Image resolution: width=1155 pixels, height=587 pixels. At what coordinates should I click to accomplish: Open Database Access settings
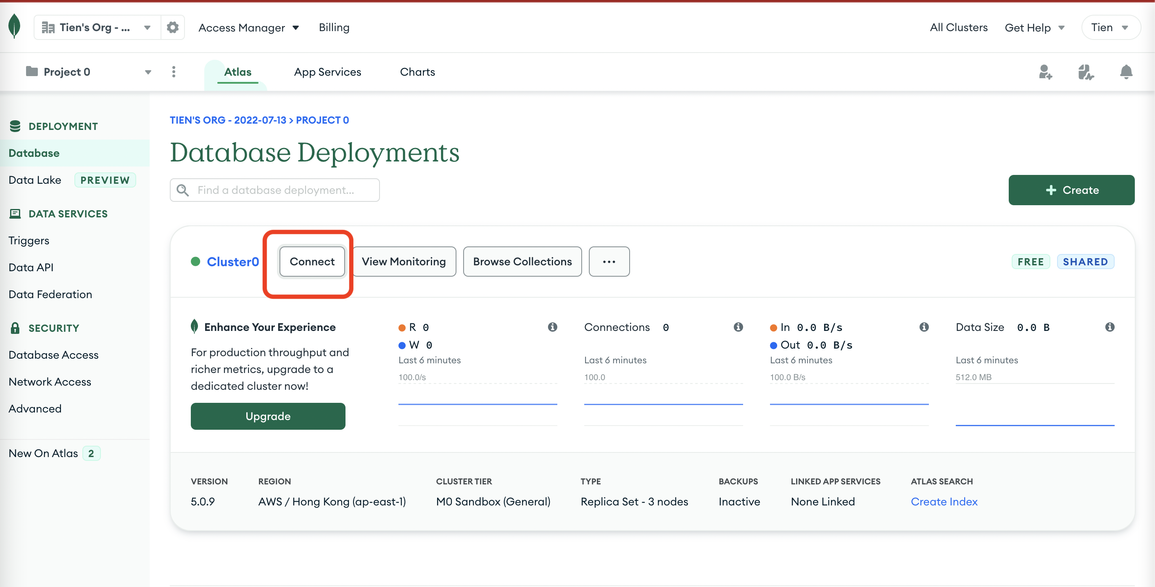tap(53, 355)
